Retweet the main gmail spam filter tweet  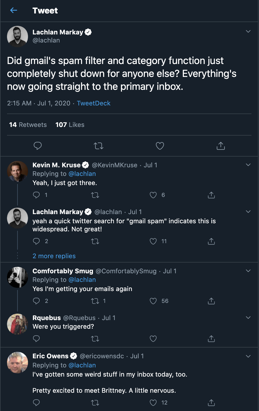pos(99,146)
